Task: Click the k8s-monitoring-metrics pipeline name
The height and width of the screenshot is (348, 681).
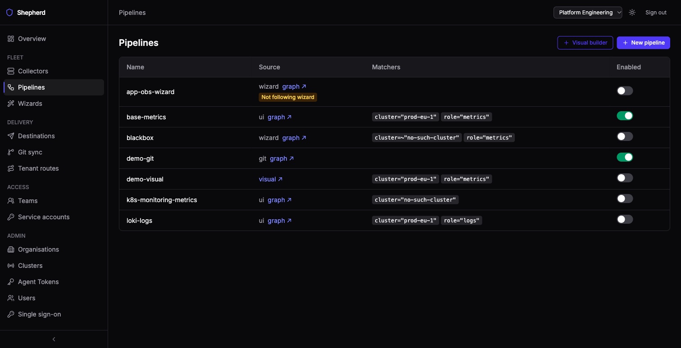Action: click(x=162, y=200)
